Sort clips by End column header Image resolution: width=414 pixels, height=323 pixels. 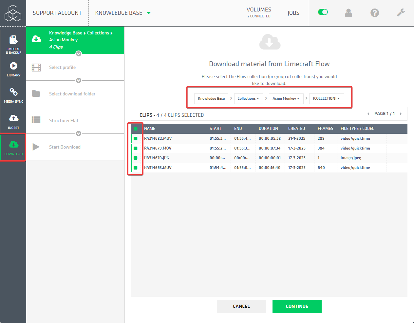(238, 129)
